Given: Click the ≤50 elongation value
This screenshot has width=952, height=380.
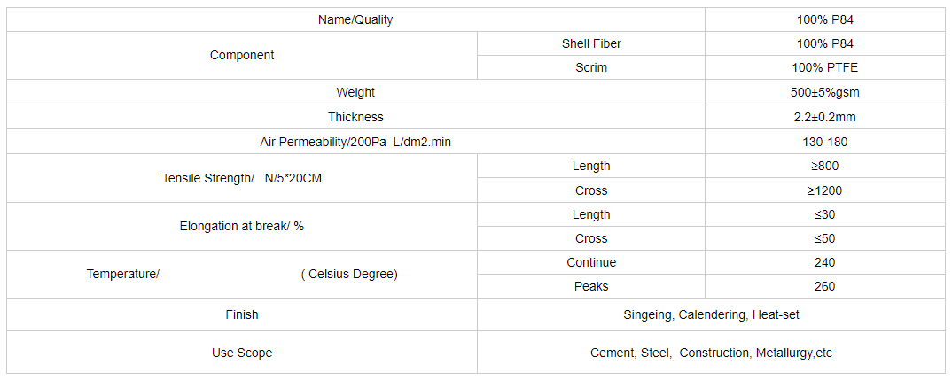Looking at the screenshot, I should coord(824,238).
